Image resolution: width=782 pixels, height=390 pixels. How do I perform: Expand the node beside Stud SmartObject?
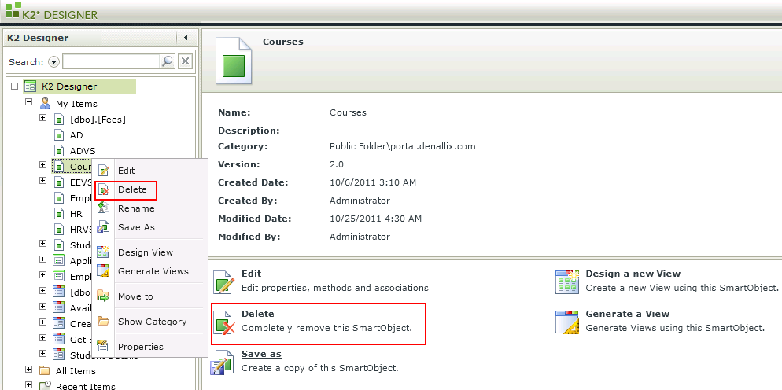coord(43,244)
